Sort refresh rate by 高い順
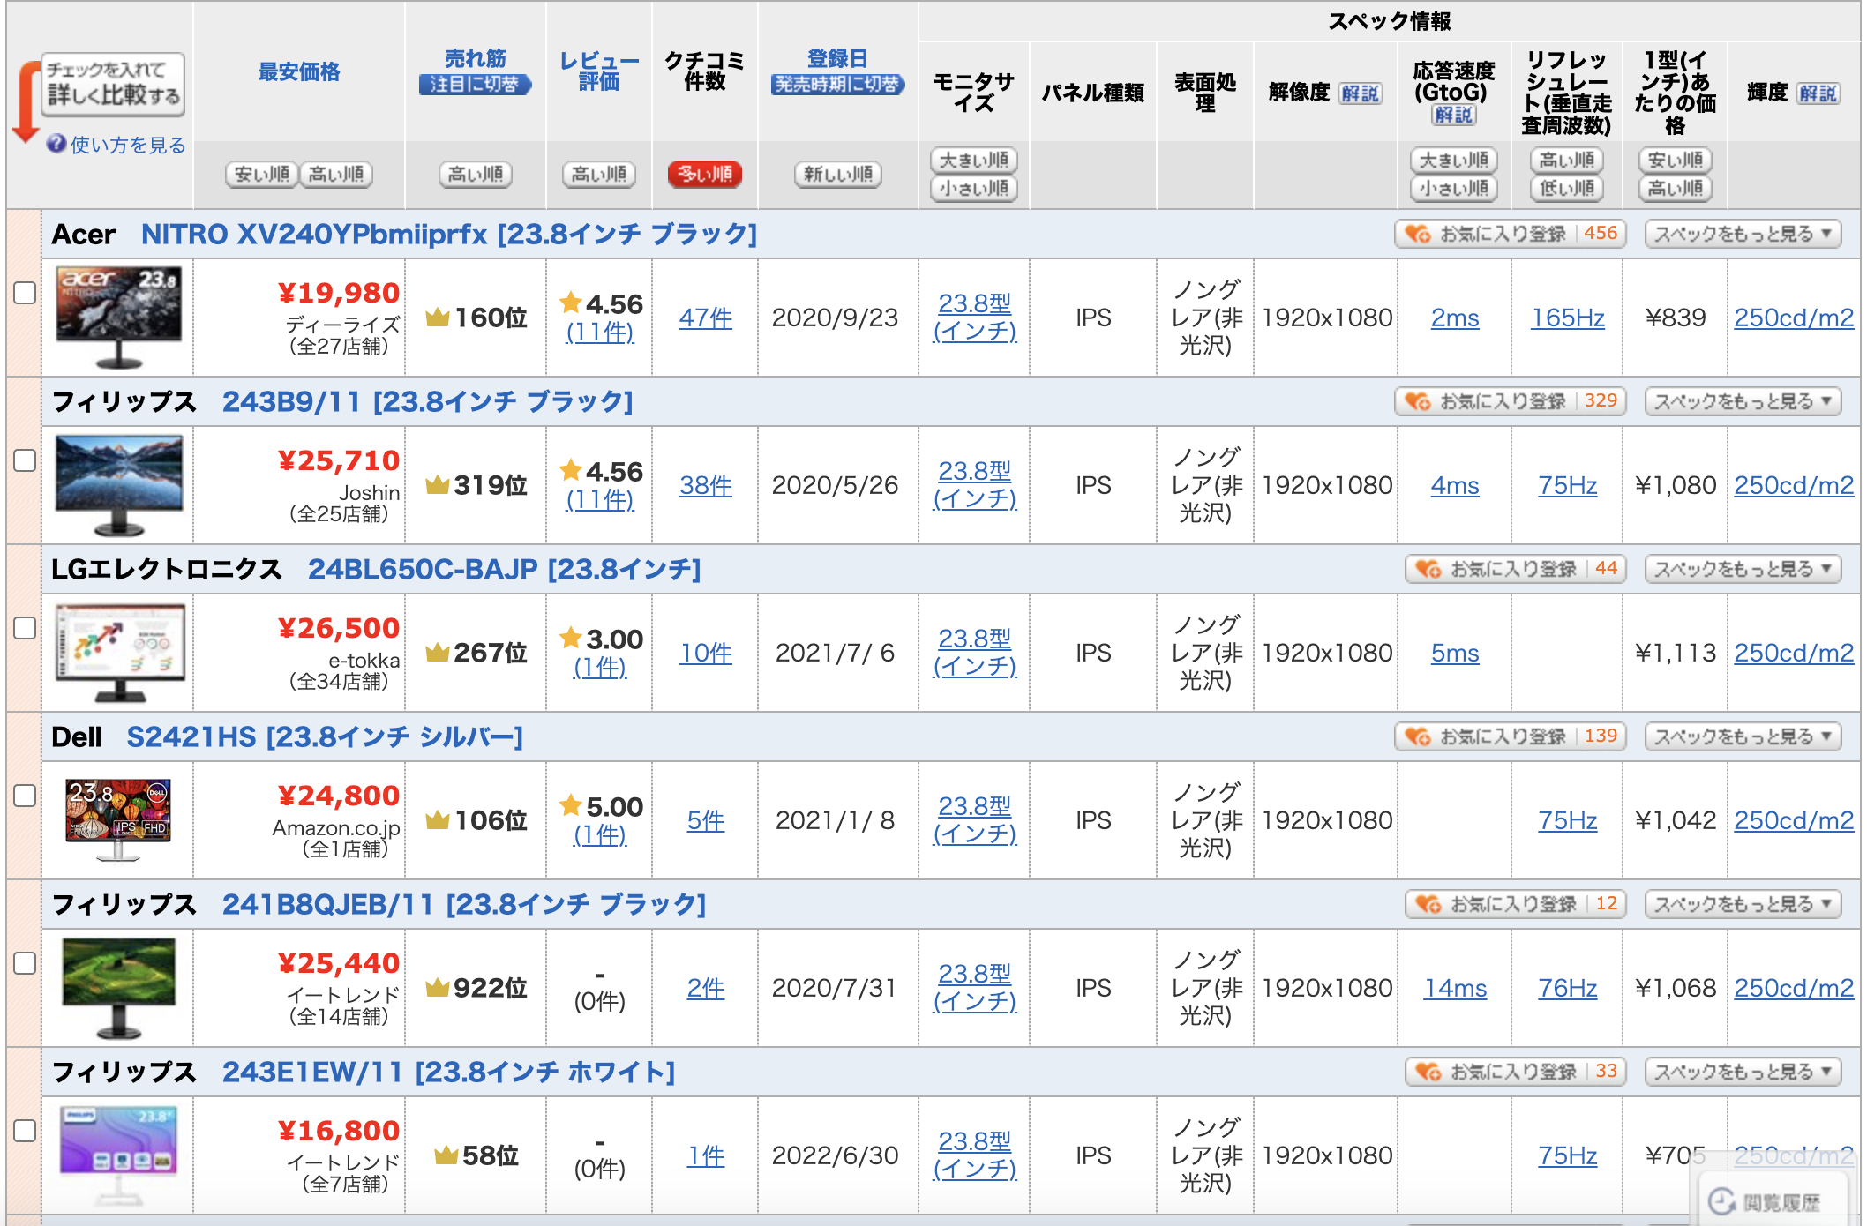1867x1226 pixels. click(1567, 160)
